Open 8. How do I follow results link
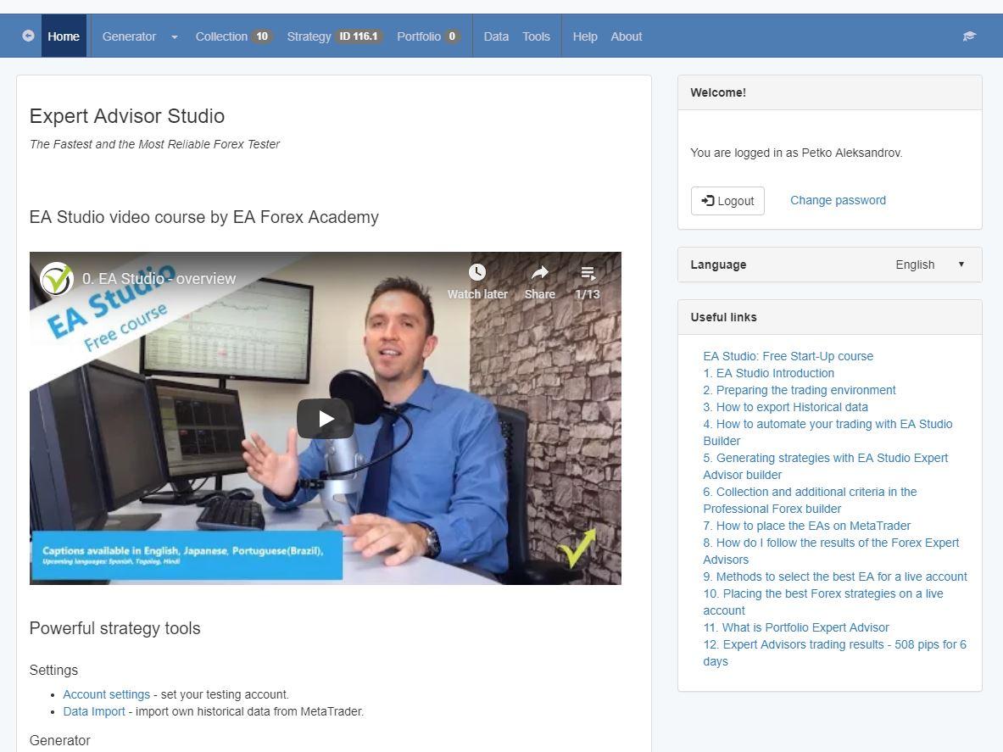 (x=831, y=550)
